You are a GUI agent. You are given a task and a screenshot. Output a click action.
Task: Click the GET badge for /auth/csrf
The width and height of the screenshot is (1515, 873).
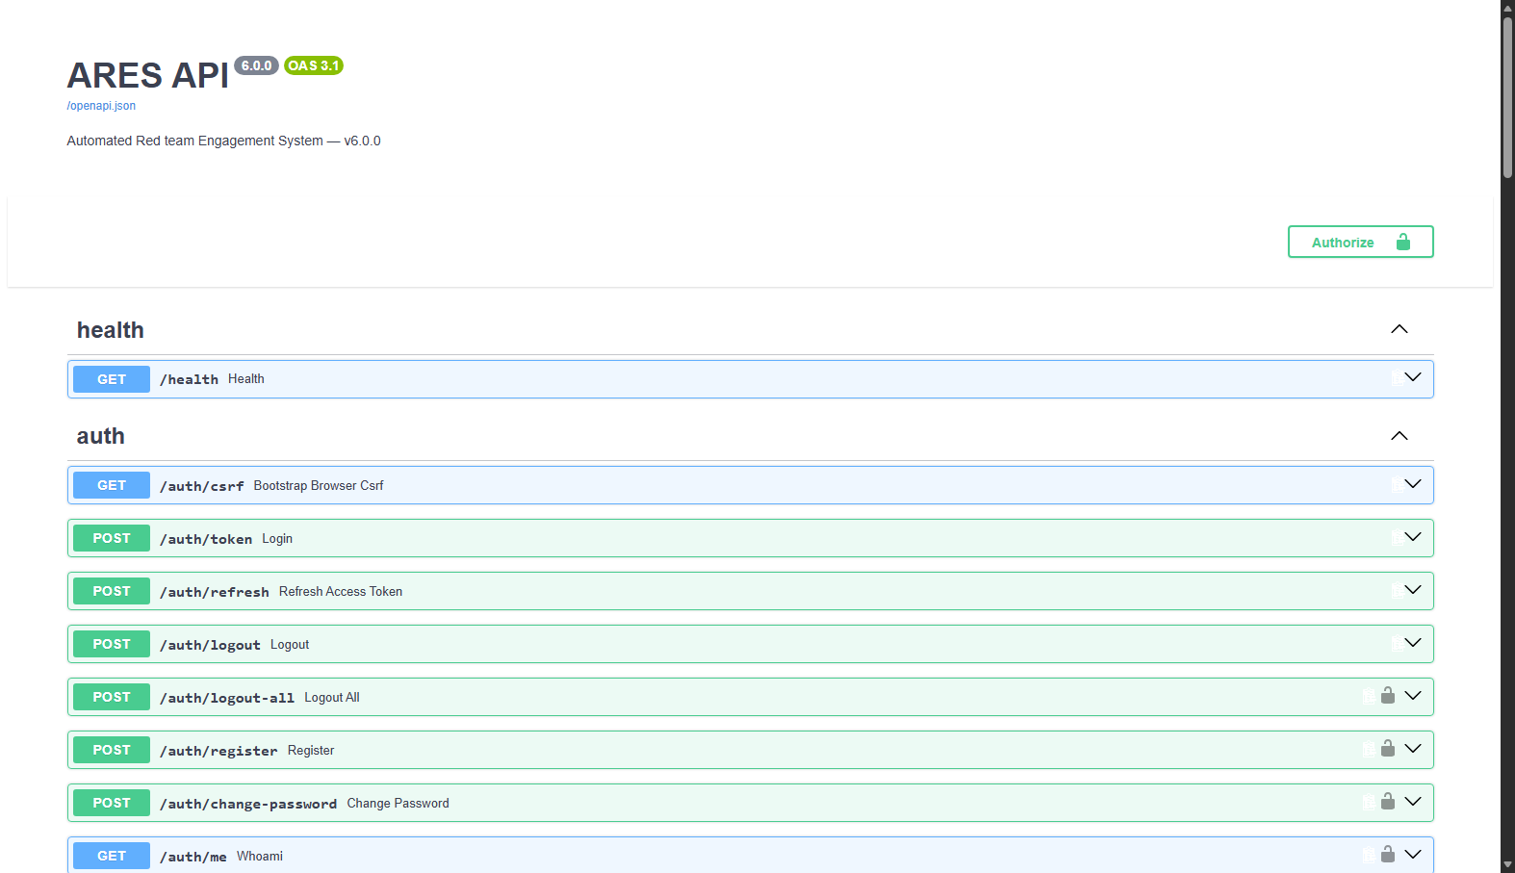pos(112,485)
